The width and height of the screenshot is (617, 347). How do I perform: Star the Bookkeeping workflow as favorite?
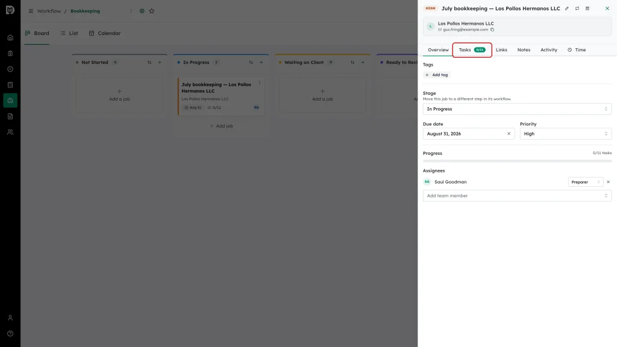[151, 11]
